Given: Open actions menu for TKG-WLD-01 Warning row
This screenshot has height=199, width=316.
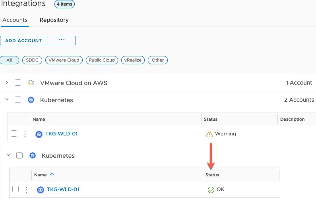Looking at the screenshot, I should (25, 134).
